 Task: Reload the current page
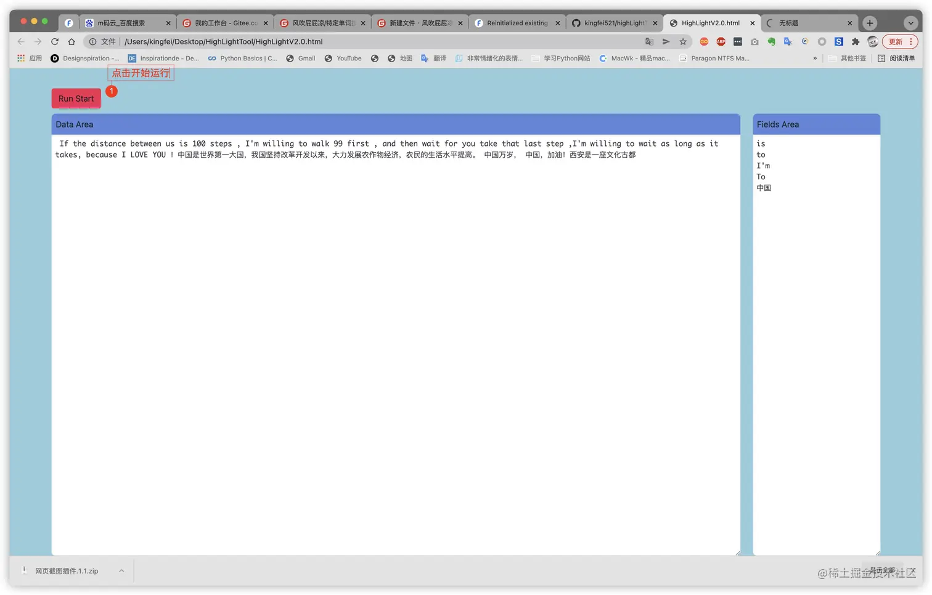point(55,41)
